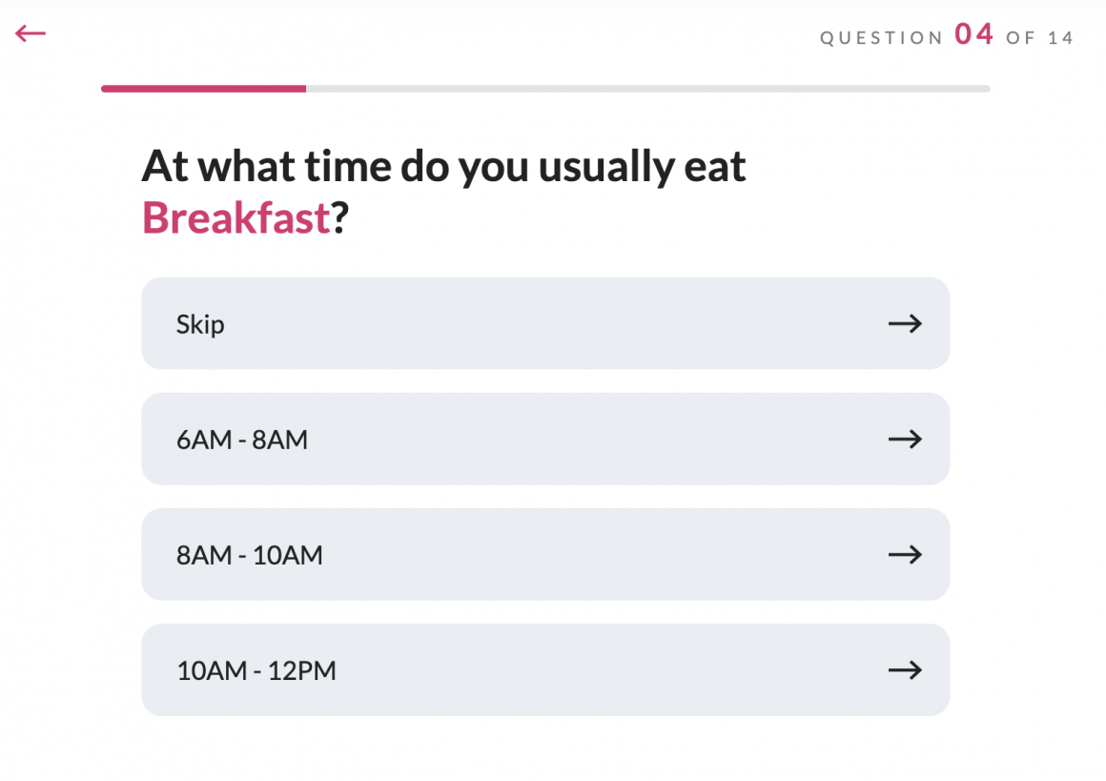Go back using the pink left arrow
1106x781 pixels.
(x=31, y=33)
